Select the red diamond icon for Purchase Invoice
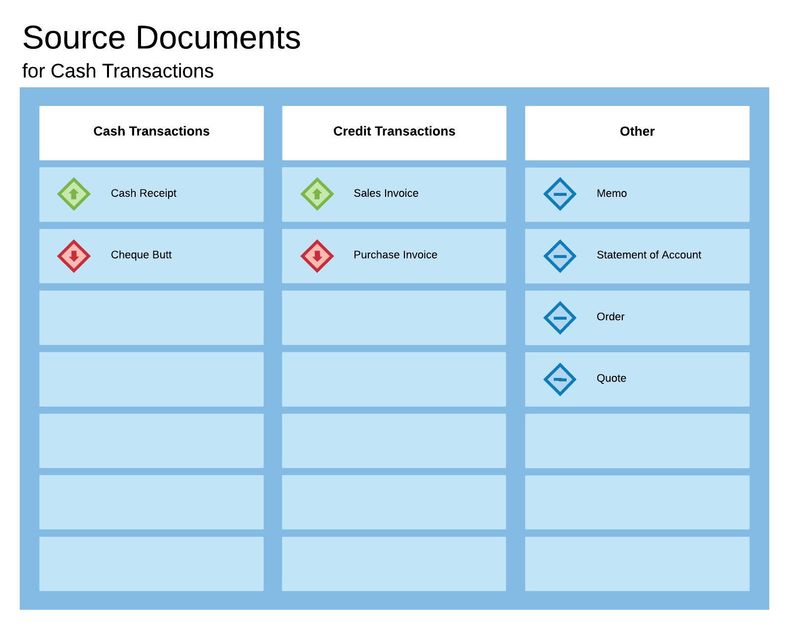 click(x=316, y=256)
